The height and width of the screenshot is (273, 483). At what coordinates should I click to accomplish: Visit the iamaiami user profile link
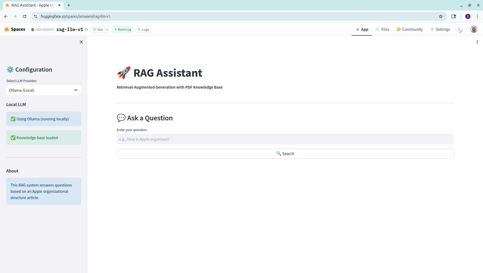coord(44,29)
